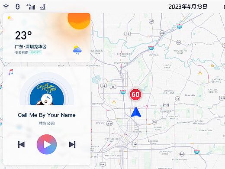The image size is (225, 169).
Task: Select the INMAN PARK map label
Action: (158, 128)
